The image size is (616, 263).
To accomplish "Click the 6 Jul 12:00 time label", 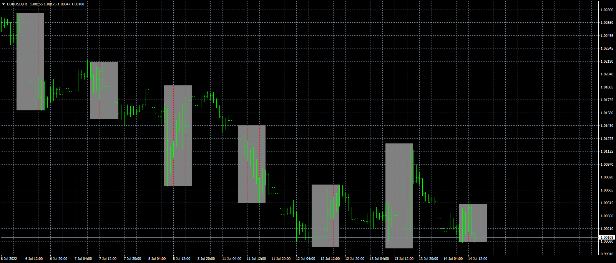I will click(34, 259).
